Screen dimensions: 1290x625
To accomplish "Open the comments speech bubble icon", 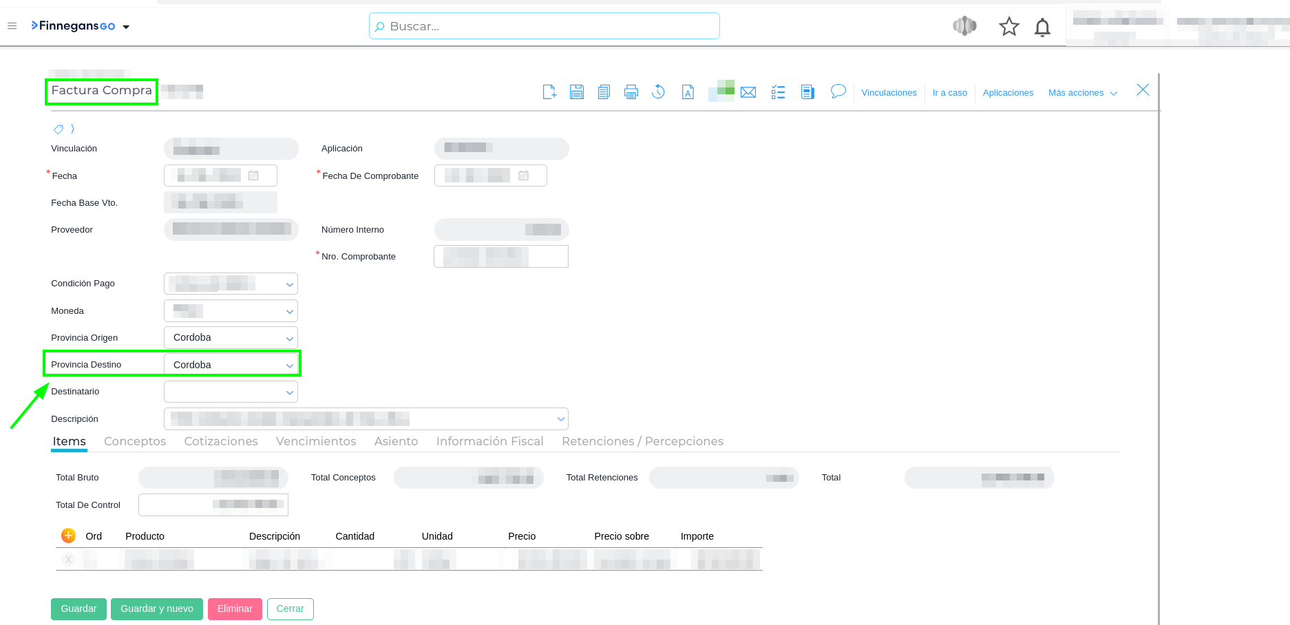I will [838, 92].
